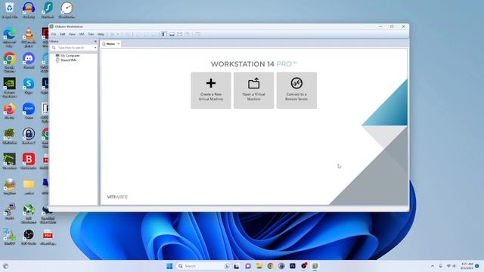The height and width of the screenshot is (272, 484).
Task: Close the Library panel
Action: 95,42
